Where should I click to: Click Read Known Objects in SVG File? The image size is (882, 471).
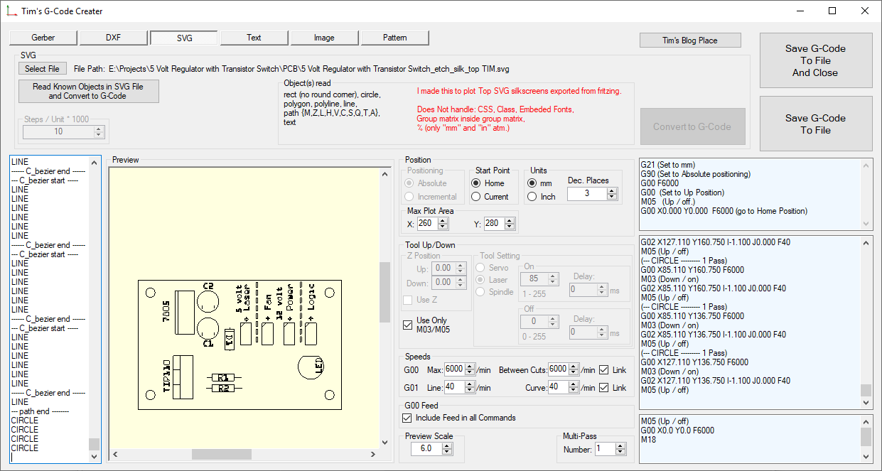[88, 91]
